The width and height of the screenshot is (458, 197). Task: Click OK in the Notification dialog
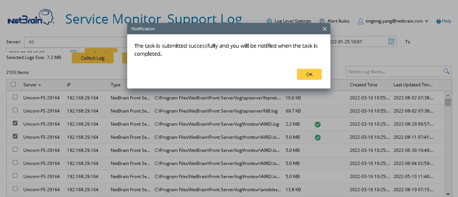[309, 74]
